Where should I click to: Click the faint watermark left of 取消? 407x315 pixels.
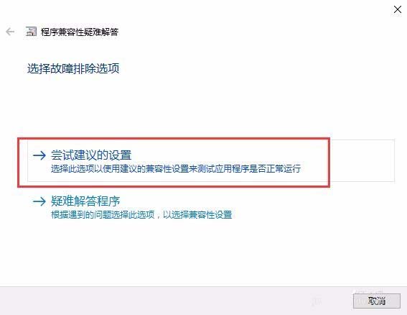coord(316,302)
